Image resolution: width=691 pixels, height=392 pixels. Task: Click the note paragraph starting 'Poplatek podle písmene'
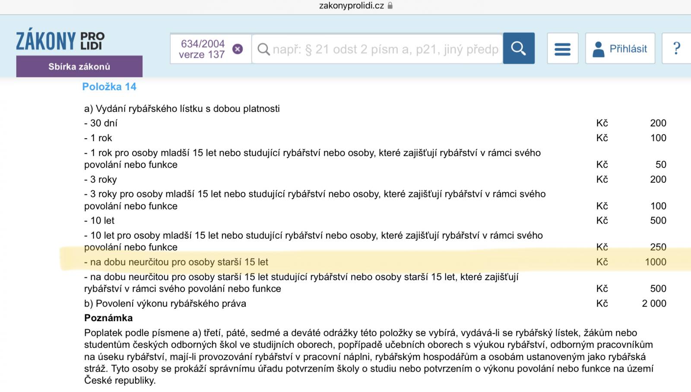click(369, 357)
